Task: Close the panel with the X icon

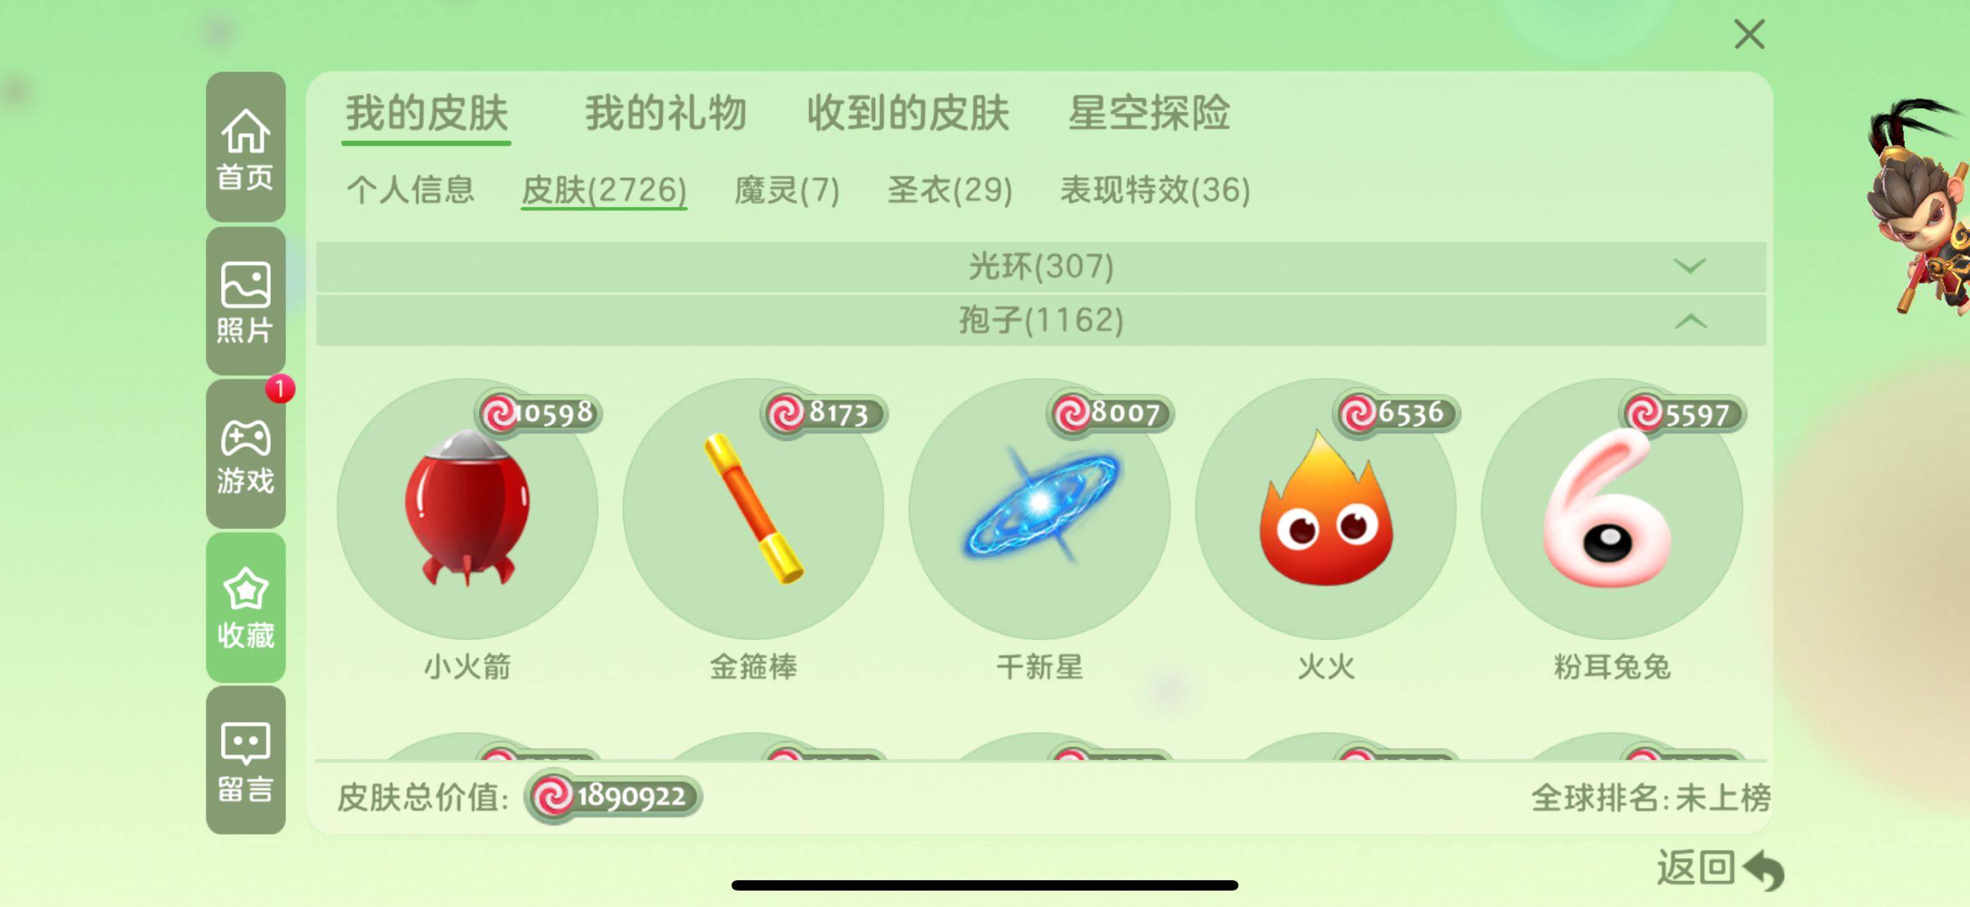Action: pos(1749,34)
